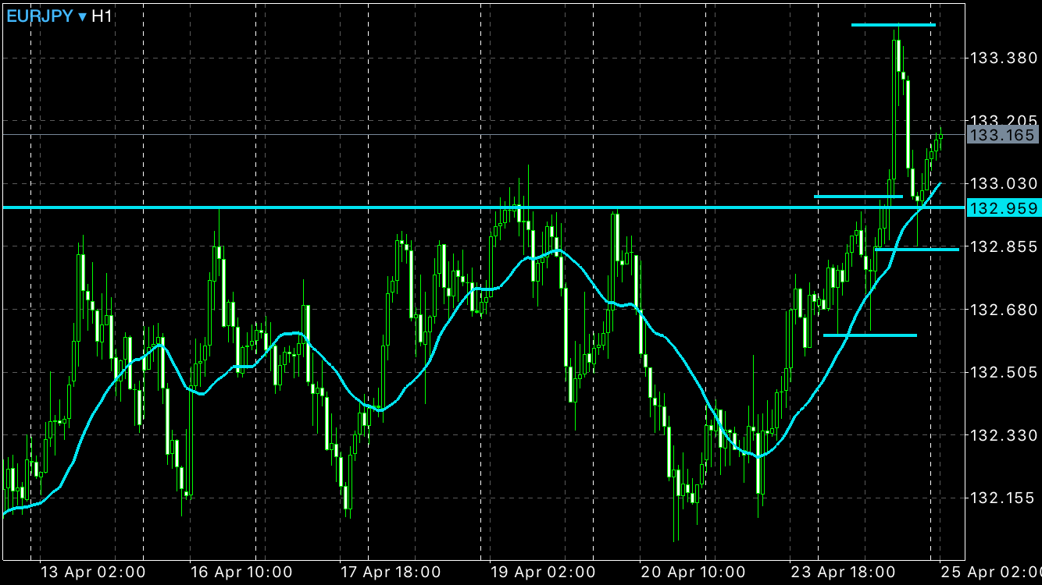Click the 23 Apr 18:00 time label
This screenshot has width=1042, height=585.
pyautogui.click(x=842, y=573)
